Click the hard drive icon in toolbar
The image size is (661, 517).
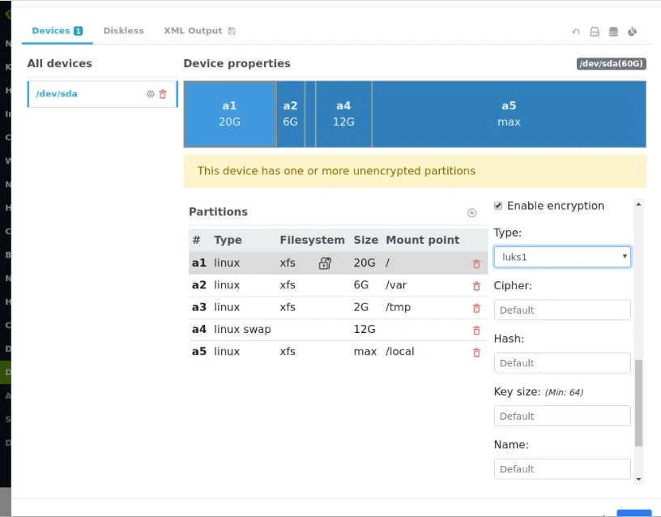[x=595, y=32]
